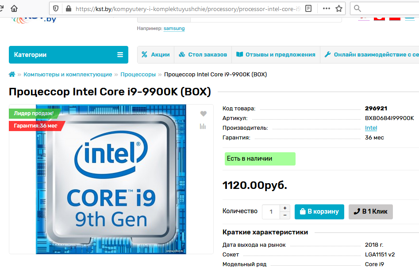
Task: Click the search magnifier icon in search bar
Action: click(x=357, y=8)
